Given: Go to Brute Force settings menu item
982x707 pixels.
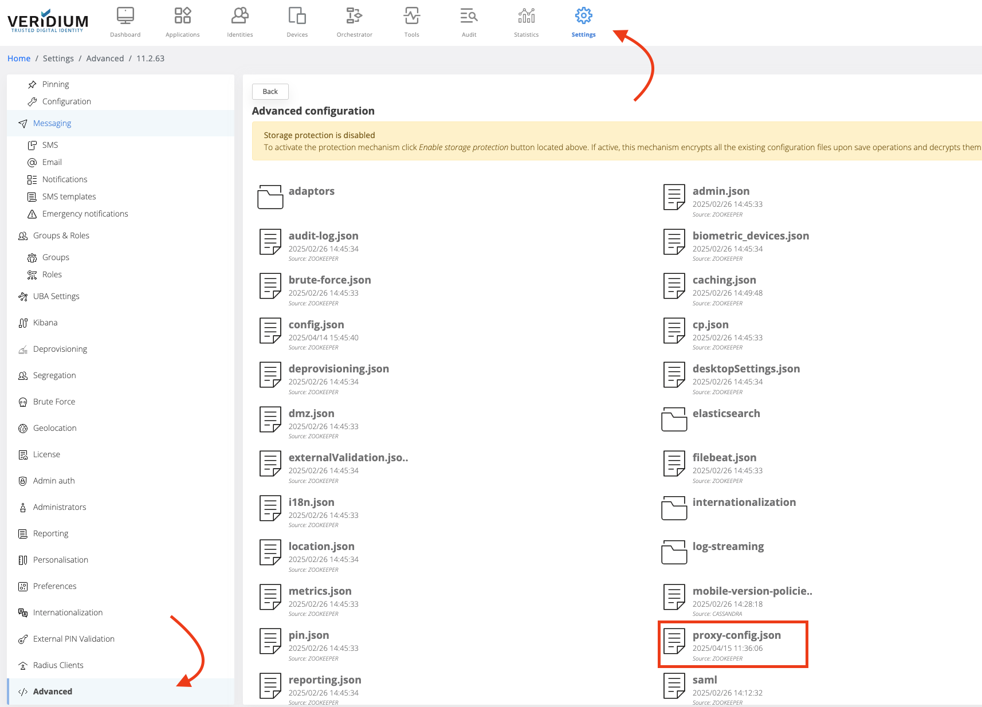Looking at the screenshot, I should [x=54, y=402].
